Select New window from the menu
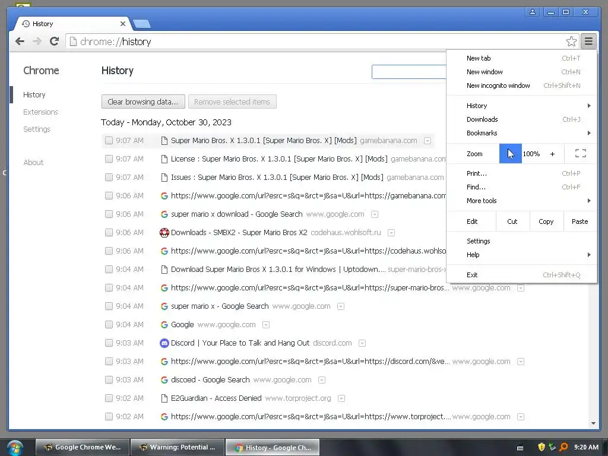The height and width of the screenshot is (456, 608). tap(521, 72)
